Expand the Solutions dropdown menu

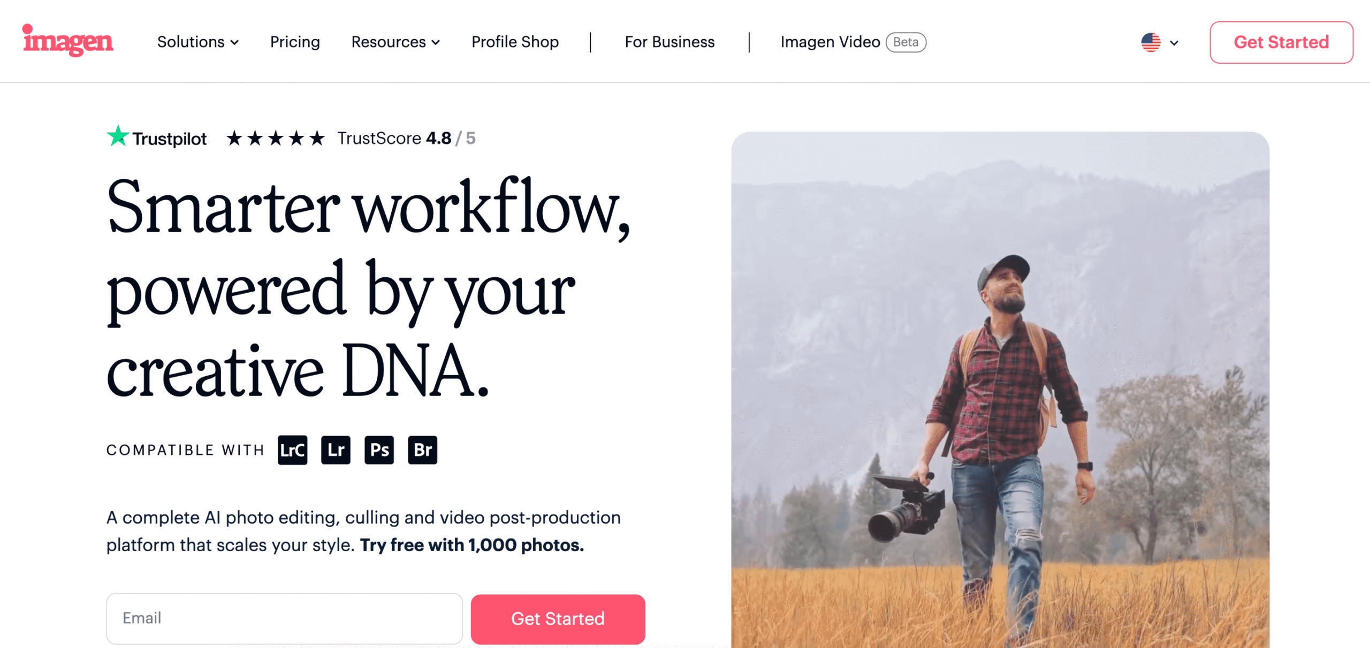tap(197, 42)
